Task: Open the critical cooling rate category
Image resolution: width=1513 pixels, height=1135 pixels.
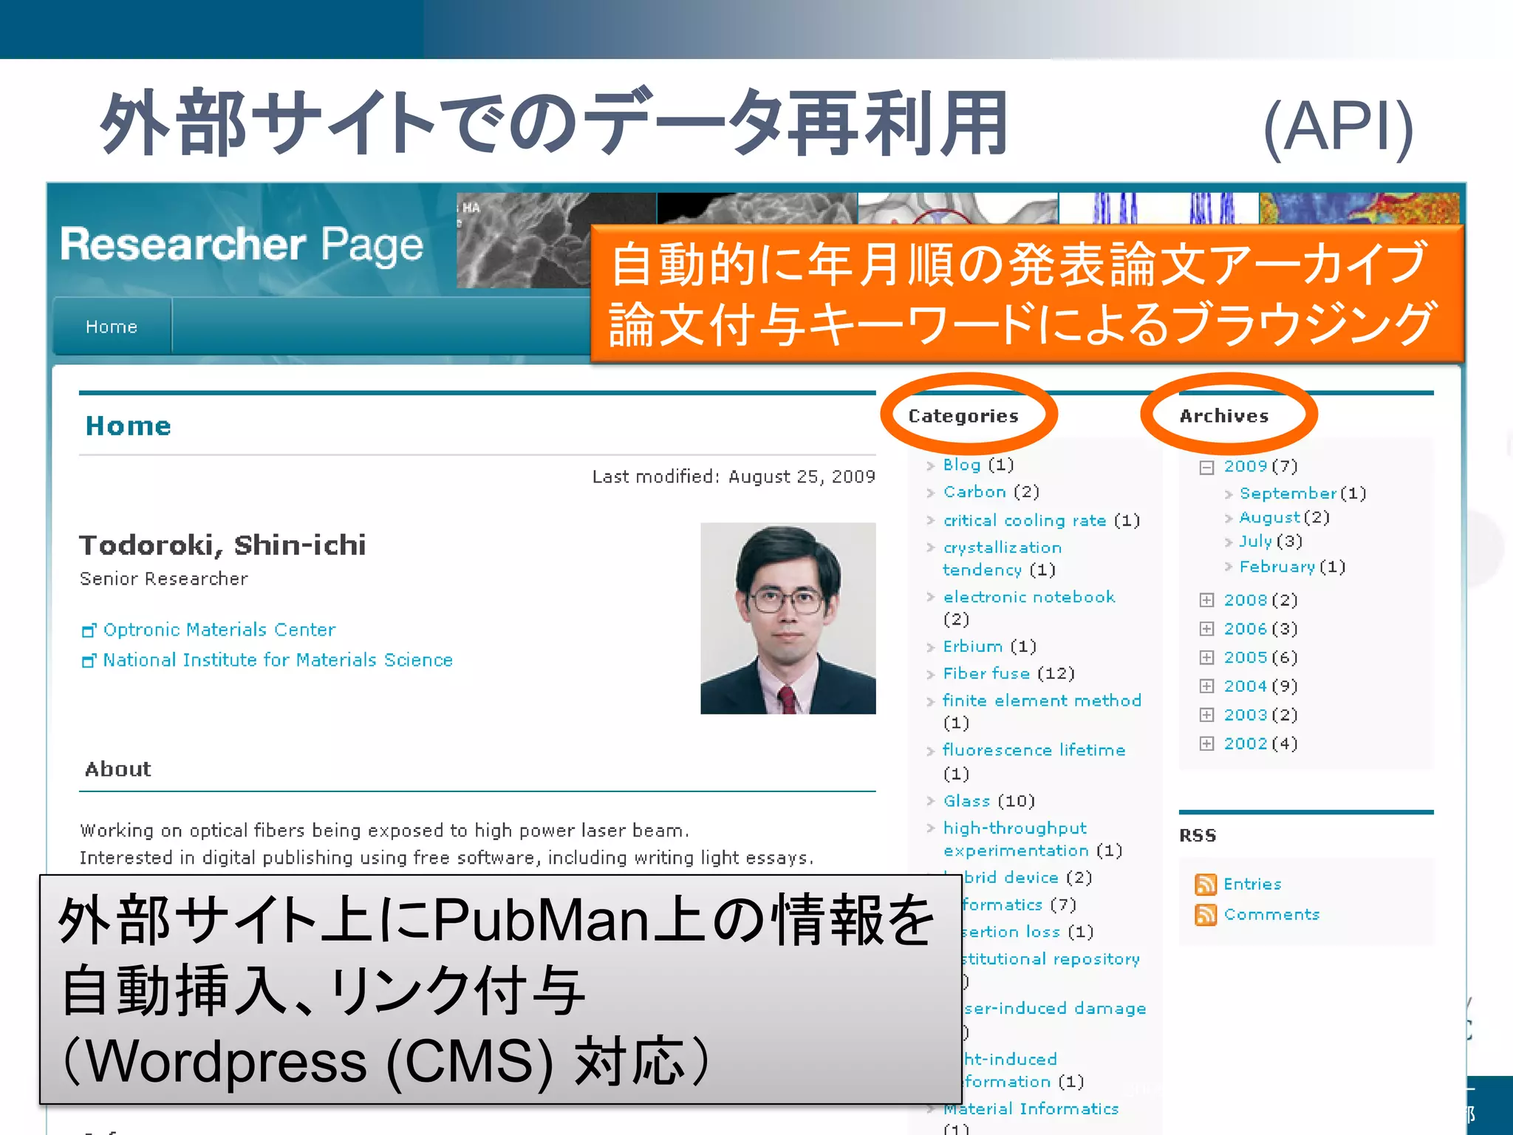Action: click(x=1025, y=520)
